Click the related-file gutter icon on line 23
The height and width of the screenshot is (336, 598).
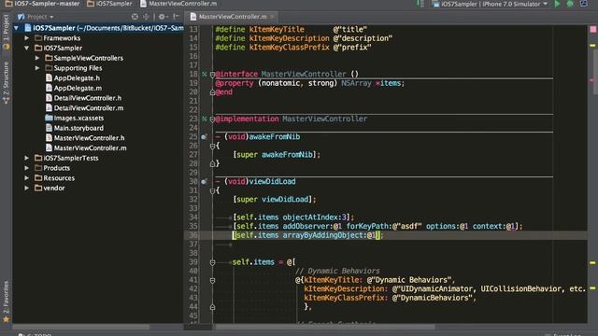tap(204, 119)
